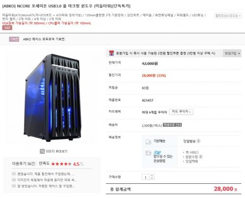The height and width of the screenshot is (198, 245).
Task: Click the same-day shipping method icon
Action: [x=148, y=153]
